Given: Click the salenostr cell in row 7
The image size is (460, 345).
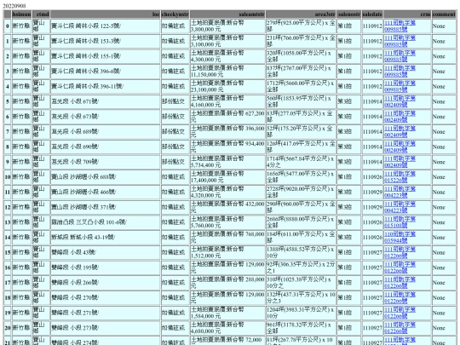Looking at the screenshot, I should tap(348, 132).
